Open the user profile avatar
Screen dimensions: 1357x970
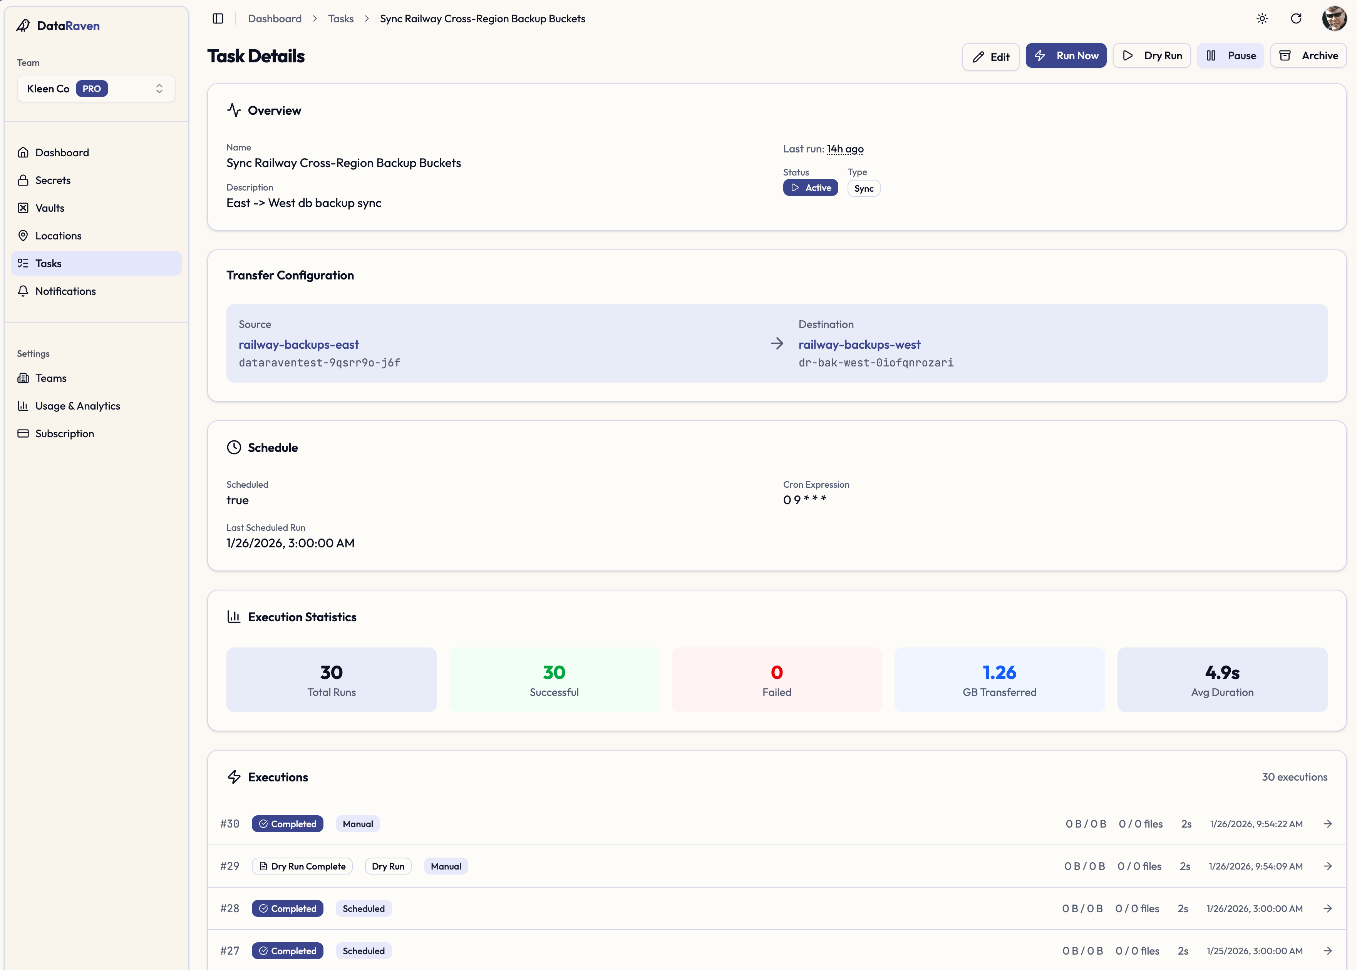[x=1334, y=18]
